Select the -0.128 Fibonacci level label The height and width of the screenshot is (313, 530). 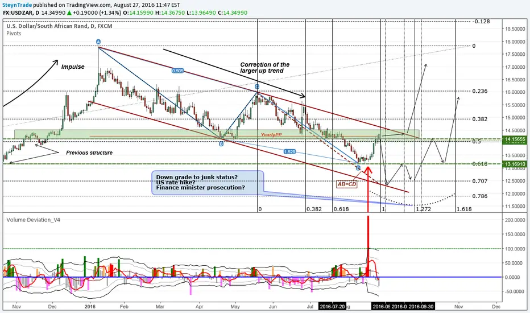point(481,21)
